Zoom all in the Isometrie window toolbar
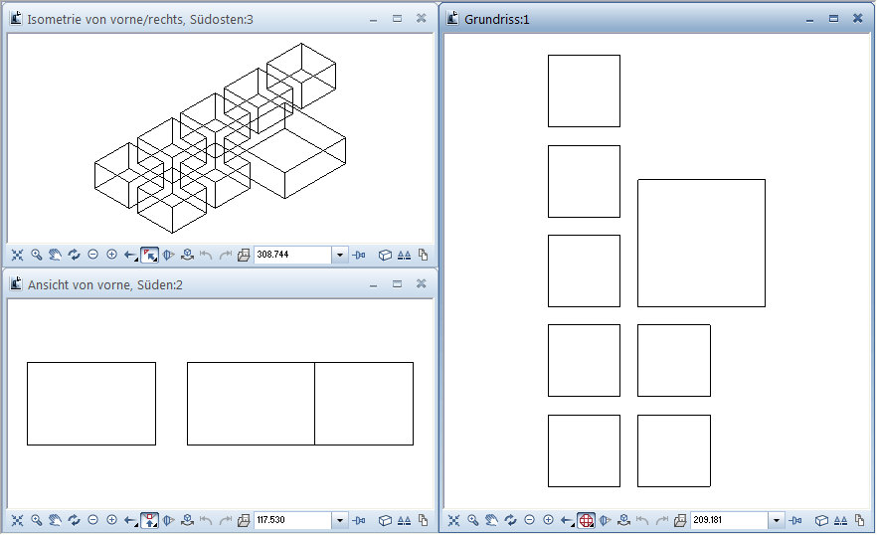The image size is (877, 535). pos(17,256)
